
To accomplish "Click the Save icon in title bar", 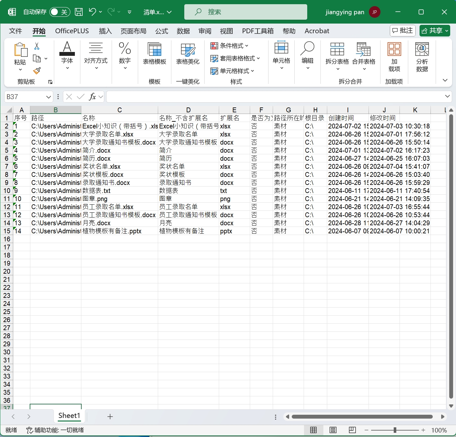I will pos(79,12).
